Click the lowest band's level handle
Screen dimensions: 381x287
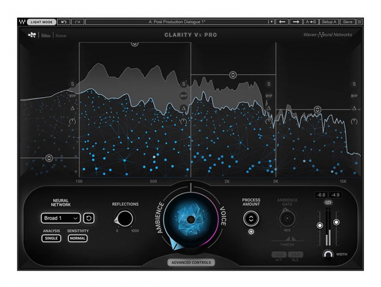click(49, 158)
